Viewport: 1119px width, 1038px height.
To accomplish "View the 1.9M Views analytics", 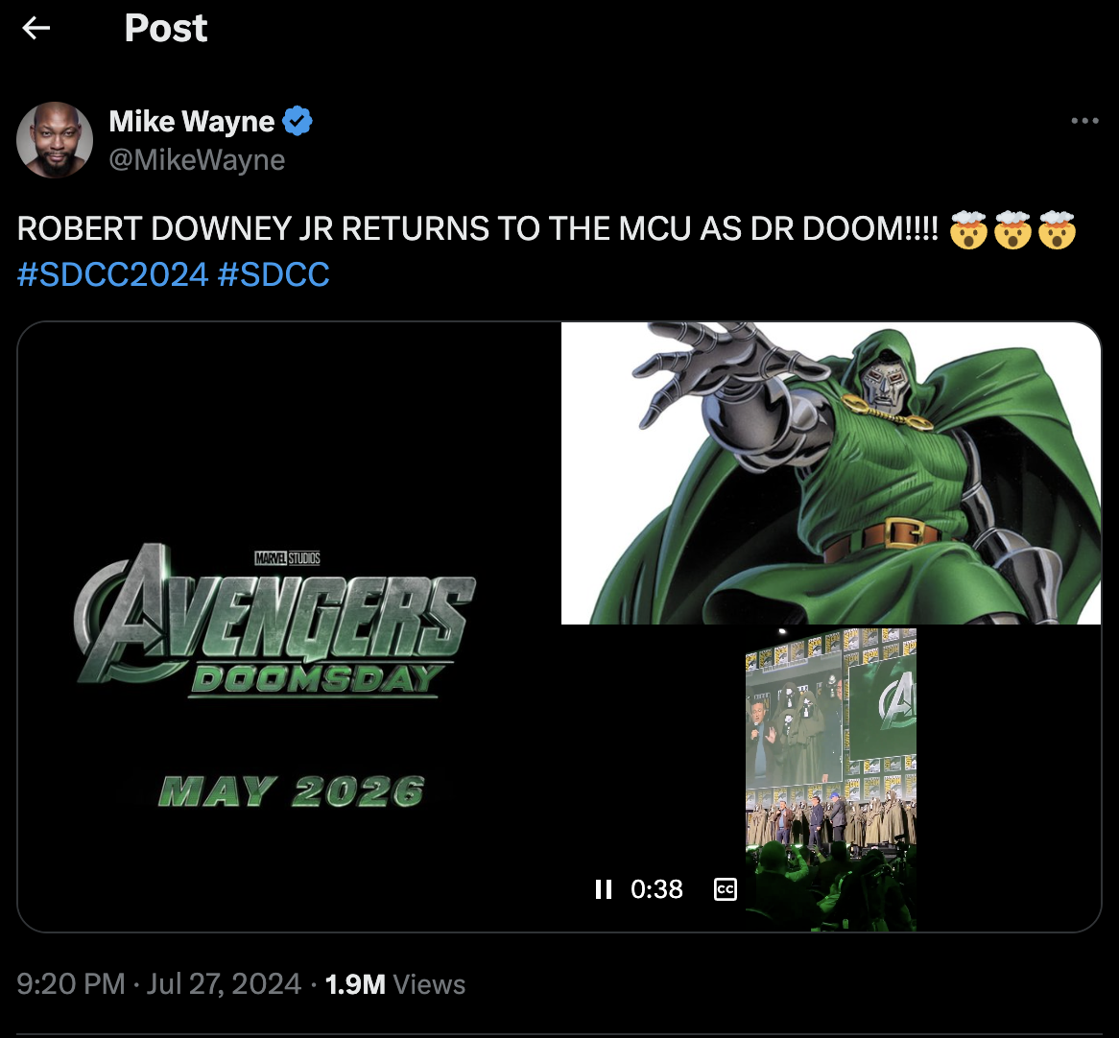I will click(394, 984).
